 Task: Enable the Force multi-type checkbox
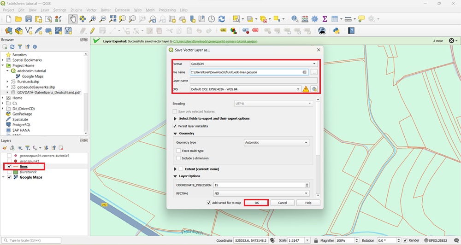click(x=178, y=151)
